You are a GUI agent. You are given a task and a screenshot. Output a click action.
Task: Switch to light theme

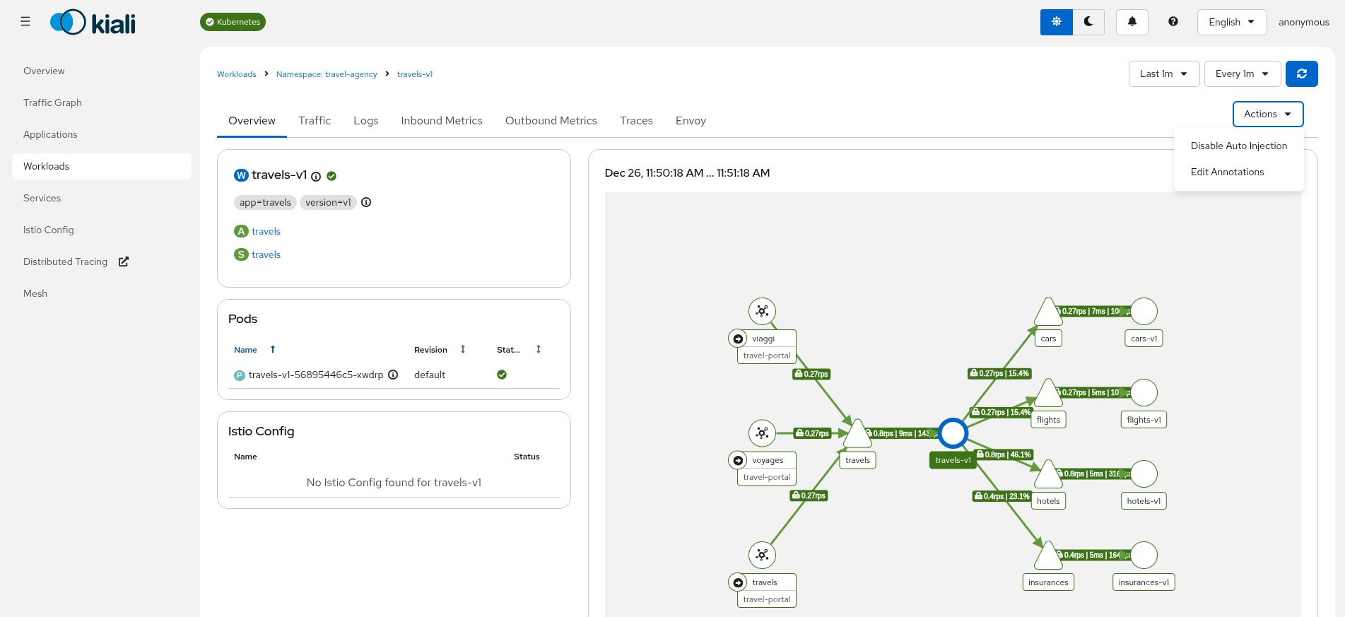pos(1056,22)
